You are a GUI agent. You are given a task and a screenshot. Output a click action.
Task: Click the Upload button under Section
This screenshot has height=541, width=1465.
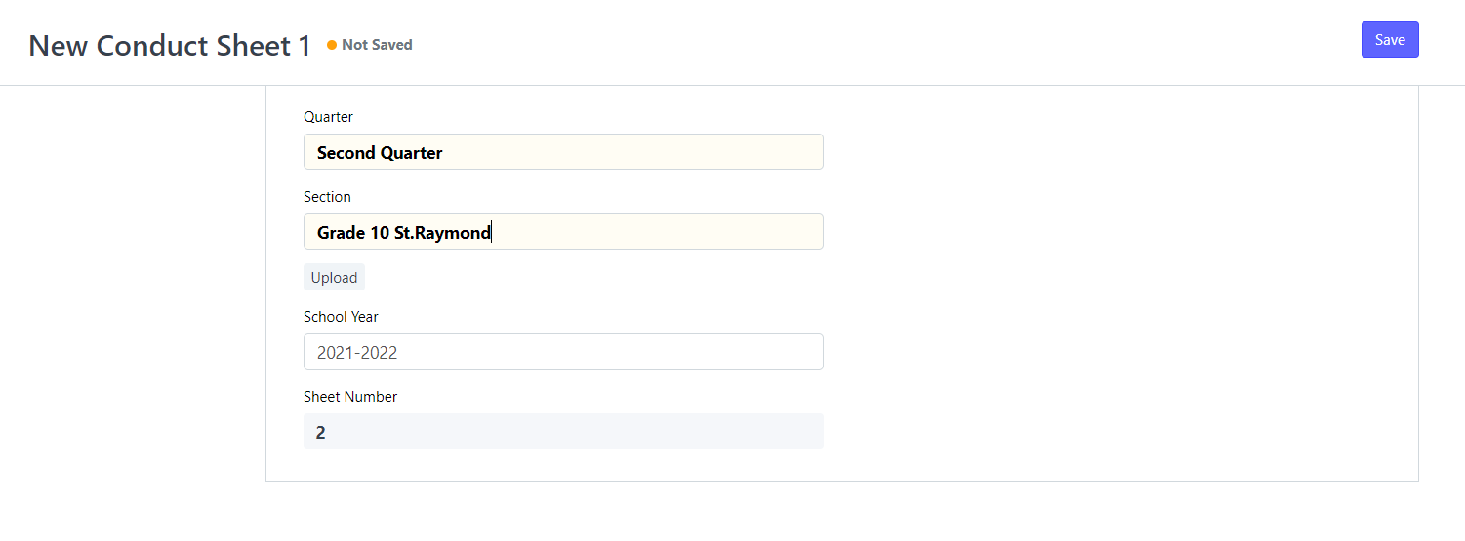point(334,277)
